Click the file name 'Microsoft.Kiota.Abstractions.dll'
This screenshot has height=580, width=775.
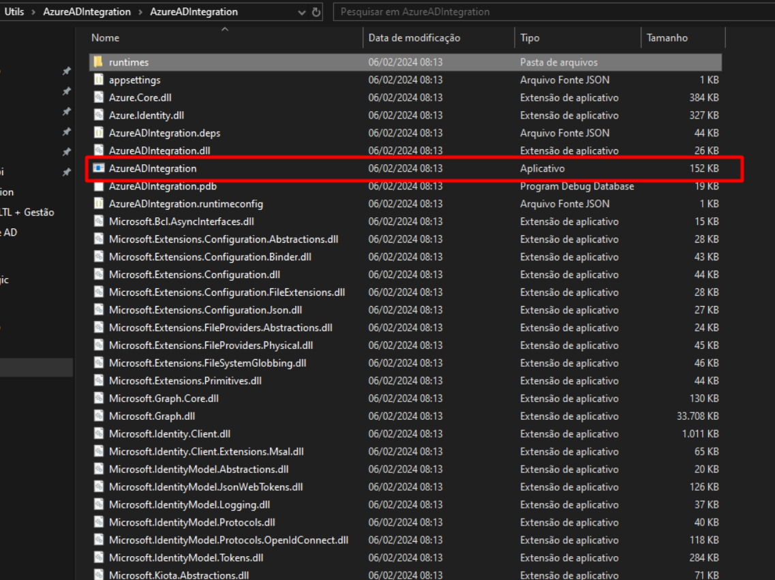[179, 575]
